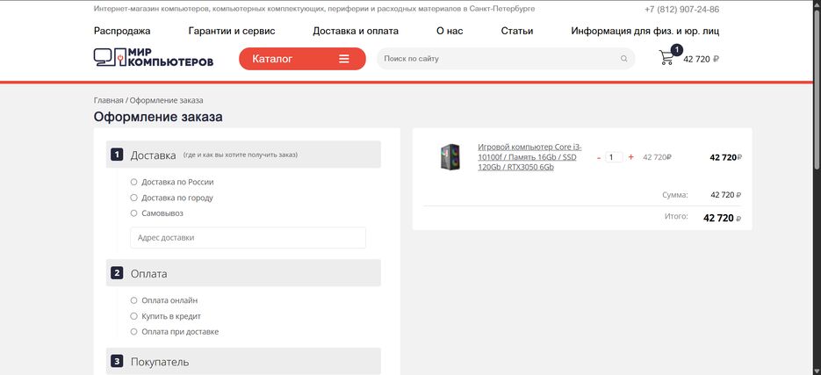Select Доставка по России option
This screenshot has width=821, height=375.
click(x=133, y=182)
